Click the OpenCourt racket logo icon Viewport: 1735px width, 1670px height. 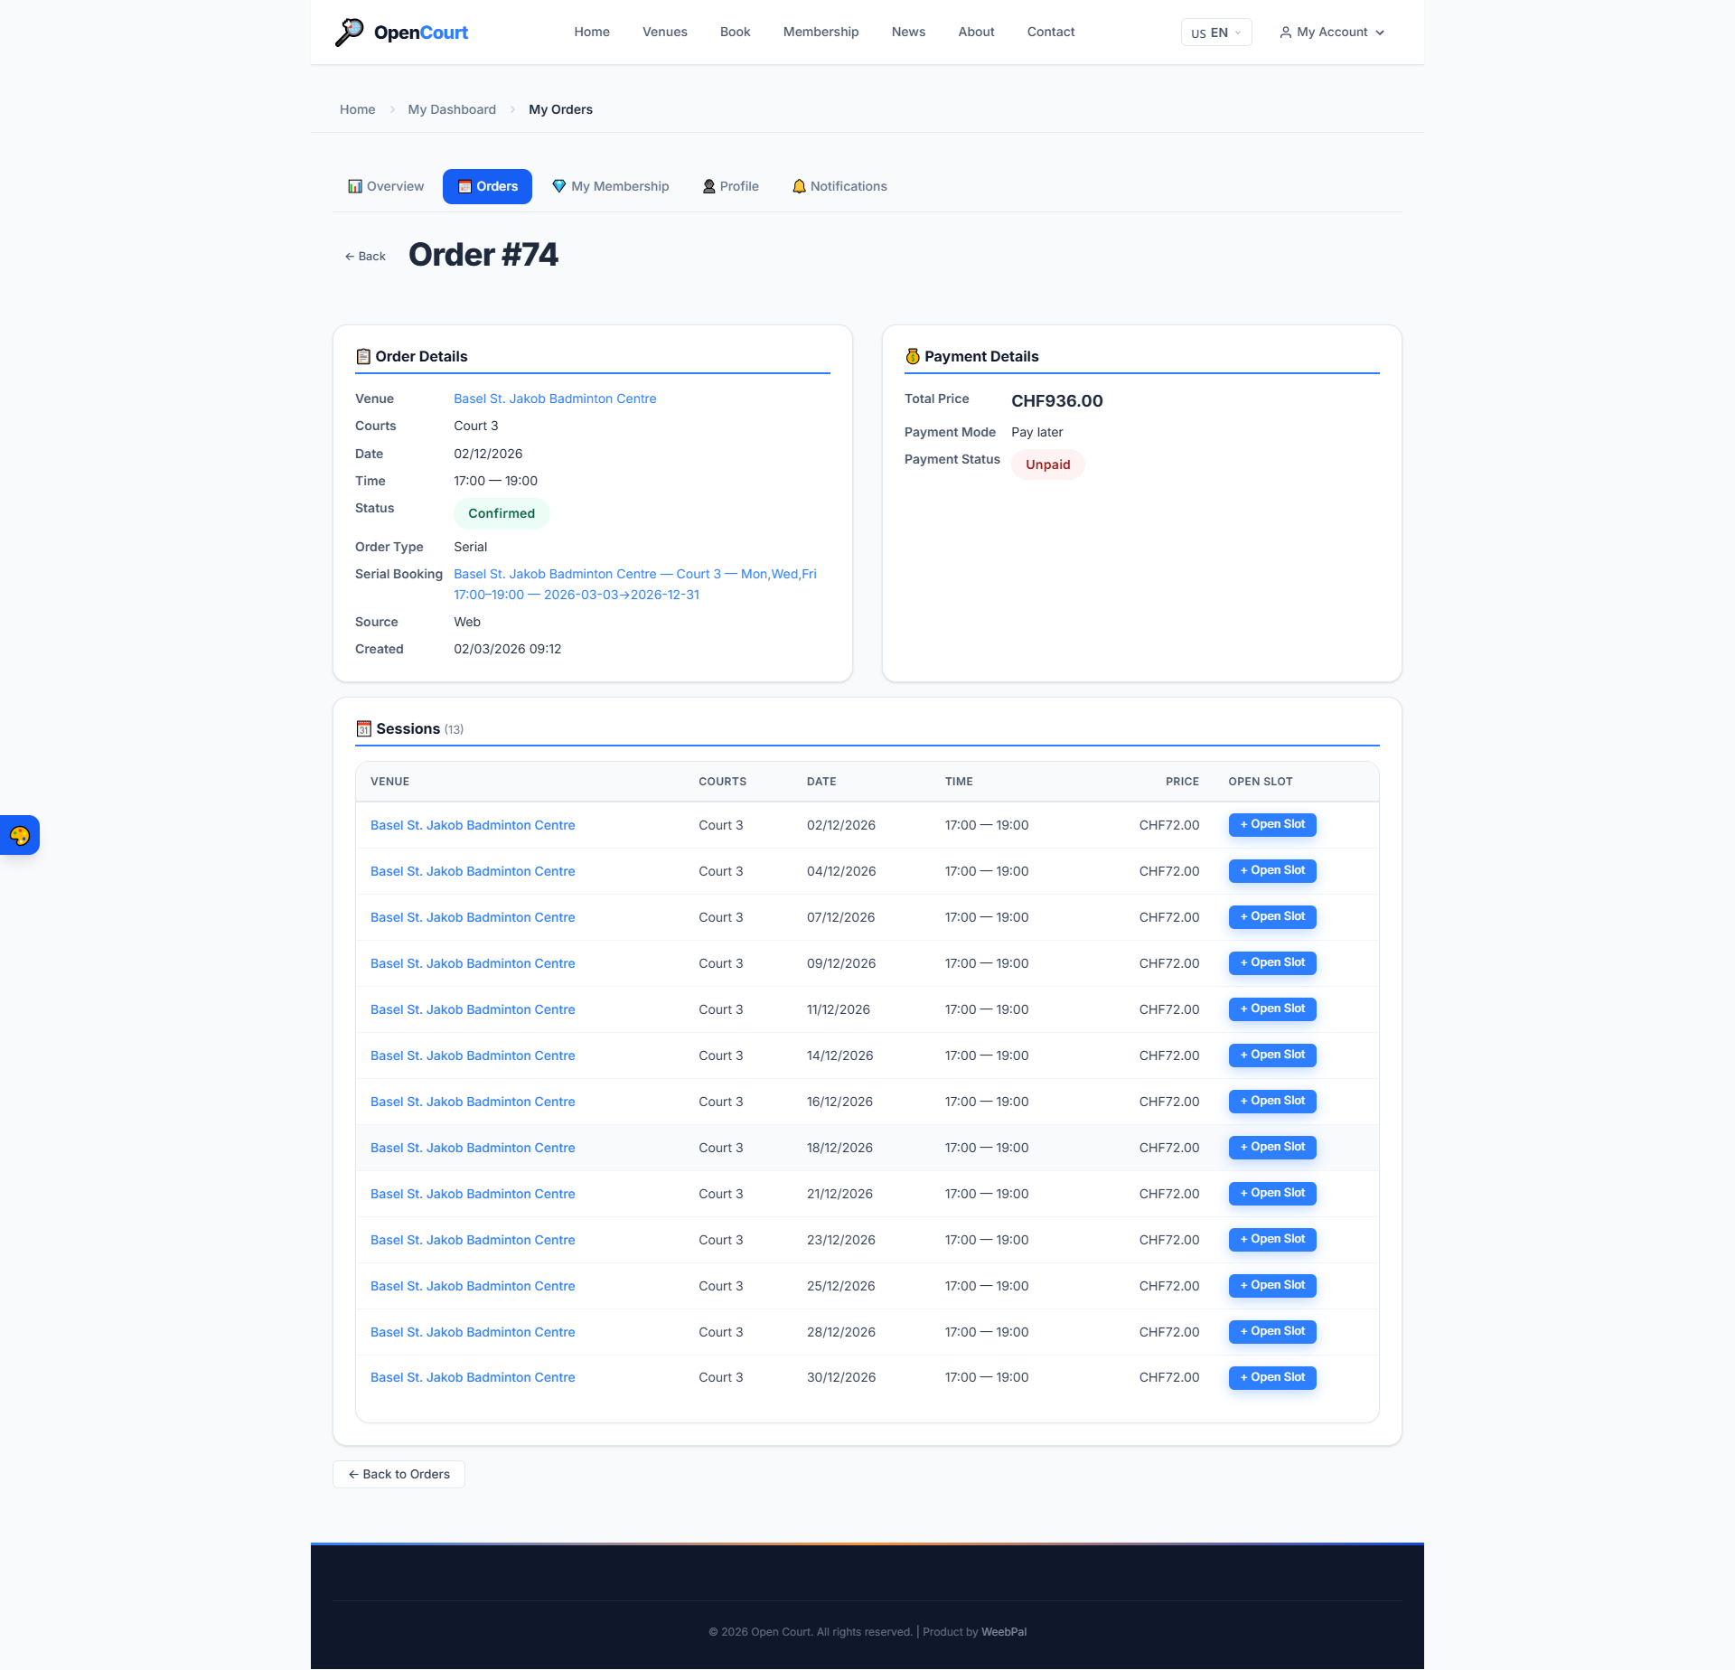point(349,32)
